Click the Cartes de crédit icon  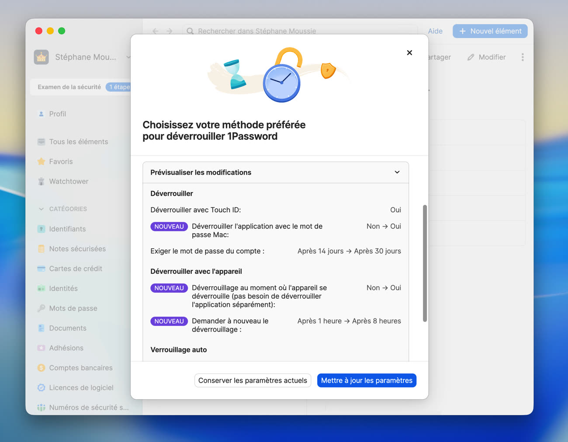[x=42, y=269]
